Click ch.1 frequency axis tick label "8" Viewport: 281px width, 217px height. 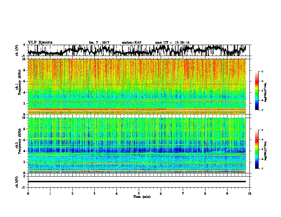24,70
